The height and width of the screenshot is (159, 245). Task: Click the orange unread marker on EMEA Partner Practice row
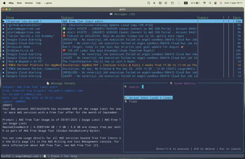coord(4,65)
